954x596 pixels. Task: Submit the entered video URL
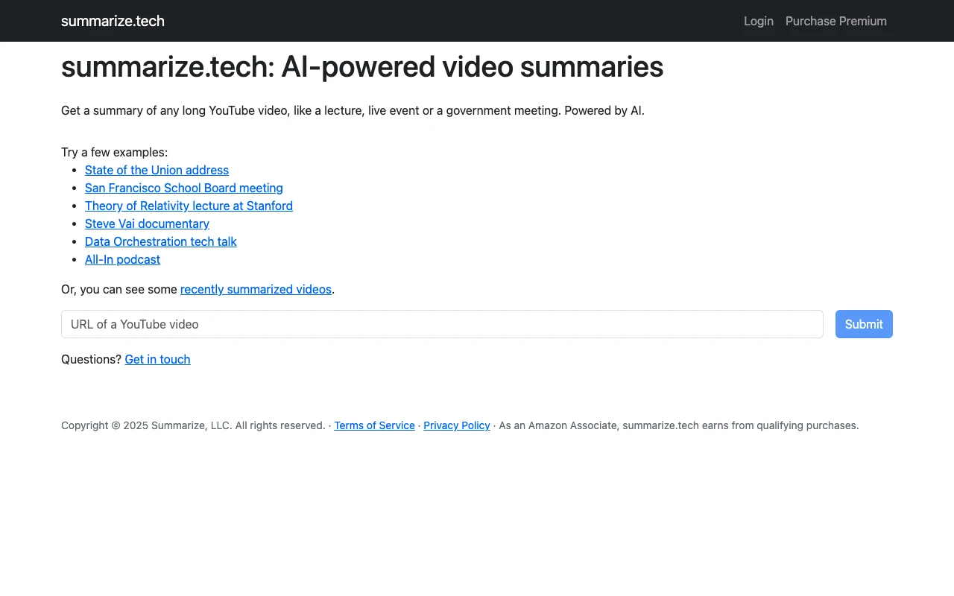coord(863,324)
